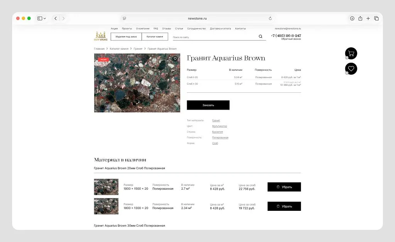Image resolution: width=395 pixels, height=242 pixels.
Task: Click the Safari back arrow
Action: tap(55, 18)
